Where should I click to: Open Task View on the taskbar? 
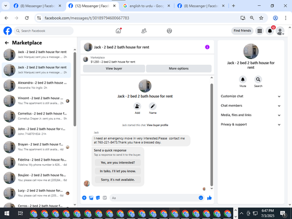click(20, 213)
